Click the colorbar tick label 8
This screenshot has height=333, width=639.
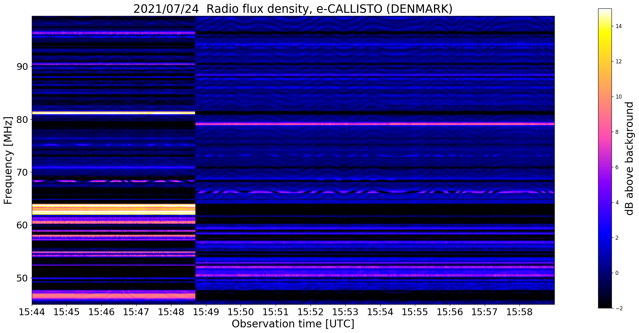pos(617,132)
